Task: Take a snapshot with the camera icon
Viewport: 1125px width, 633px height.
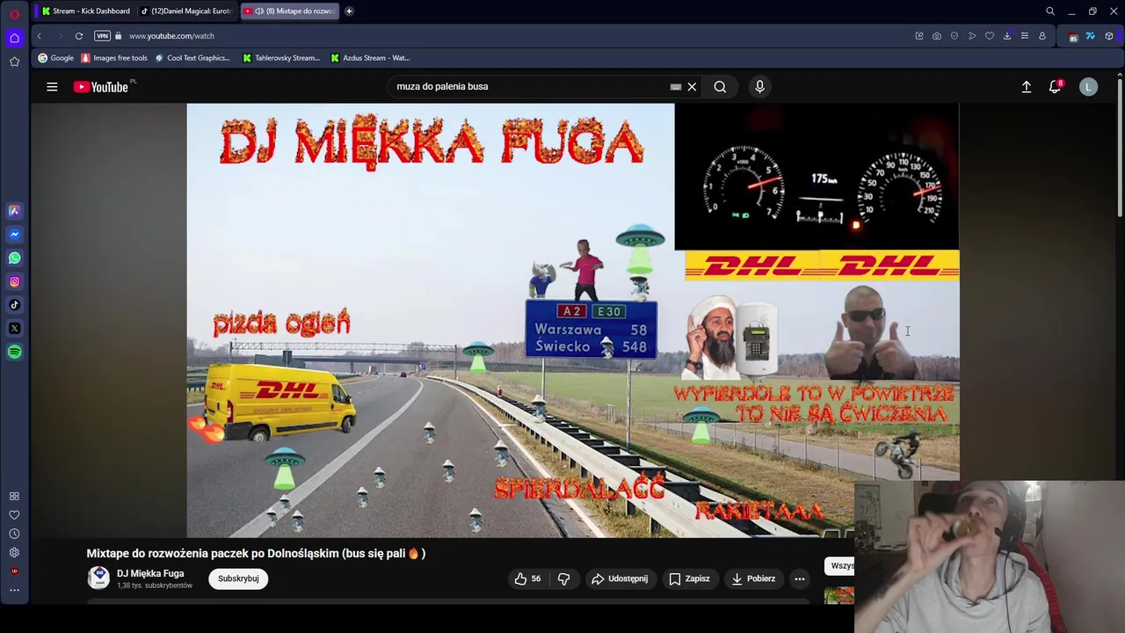Action: [937, 36]
